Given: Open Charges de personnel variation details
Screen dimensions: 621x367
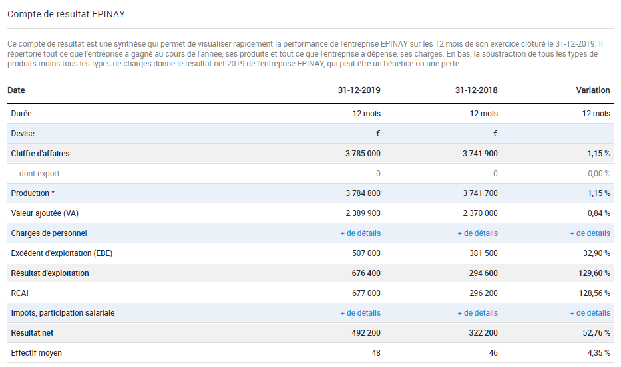Looking at the screenshot, I should coord(590,233).
